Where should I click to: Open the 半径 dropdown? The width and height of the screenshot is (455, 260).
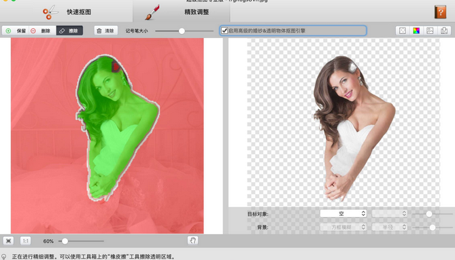click(390, 227)
